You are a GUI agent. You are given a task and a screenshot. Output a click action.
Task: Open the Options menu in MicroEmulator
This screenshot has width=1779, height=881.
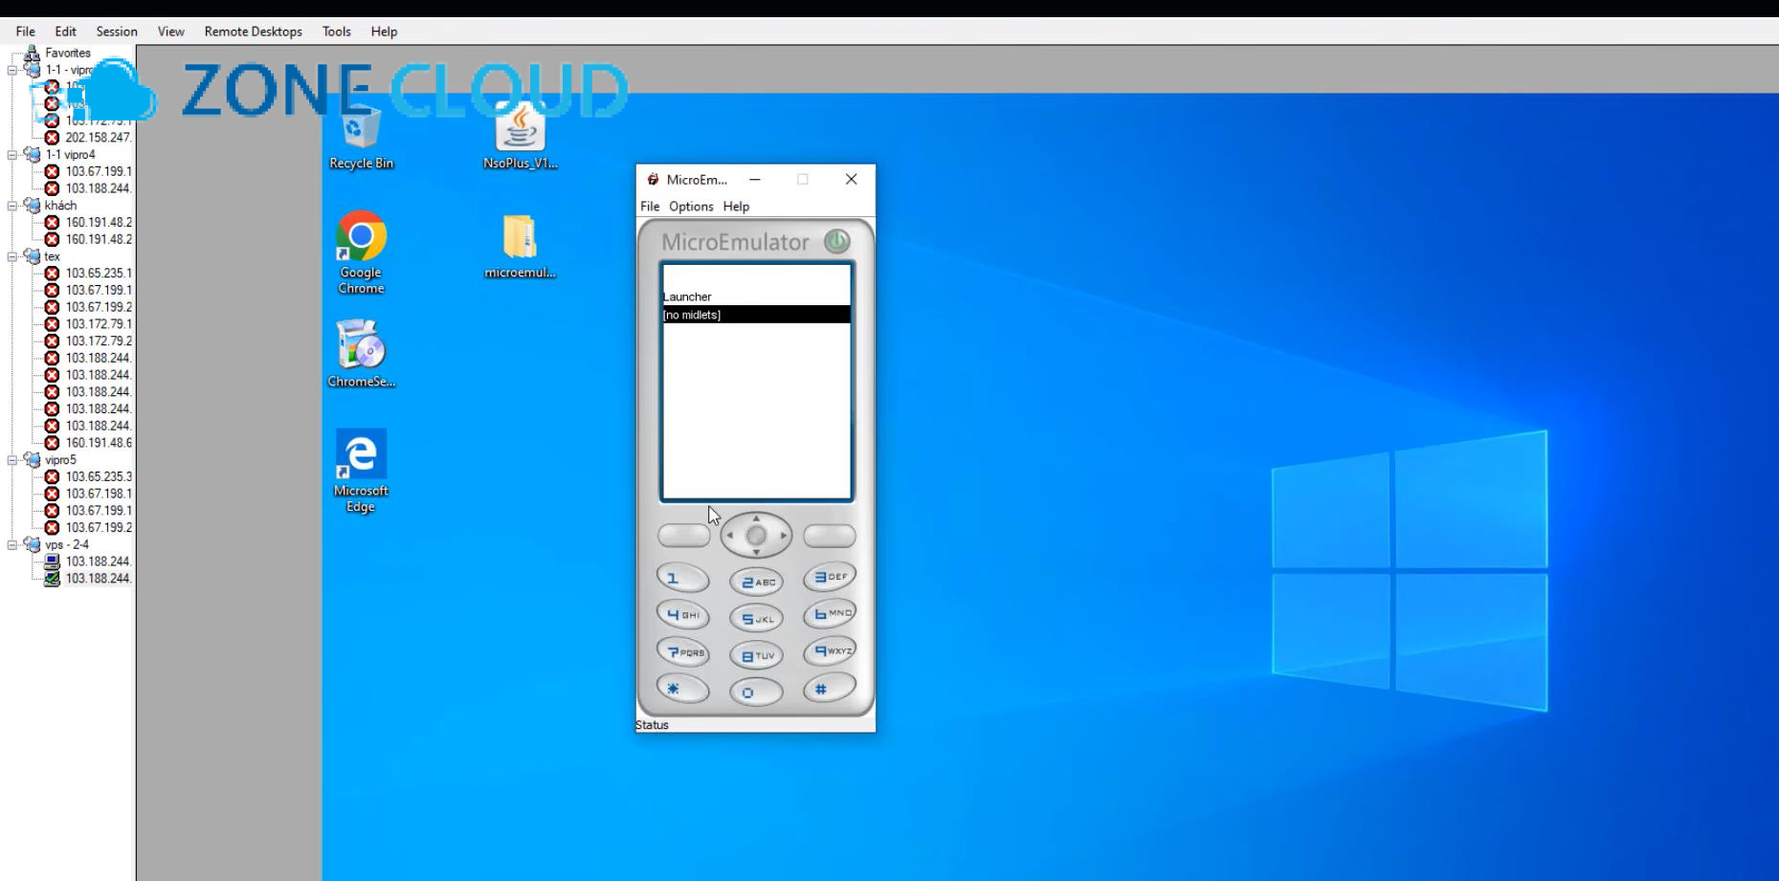pyautogui.click(x=690, y=207)
